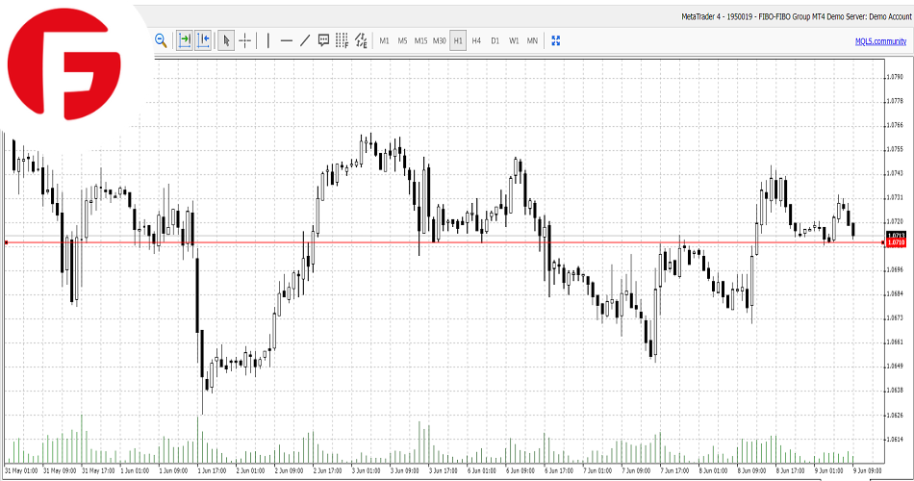Viewport: 914px width, 481px height.
Task: Add a text label tool
Action: [323, 40]
